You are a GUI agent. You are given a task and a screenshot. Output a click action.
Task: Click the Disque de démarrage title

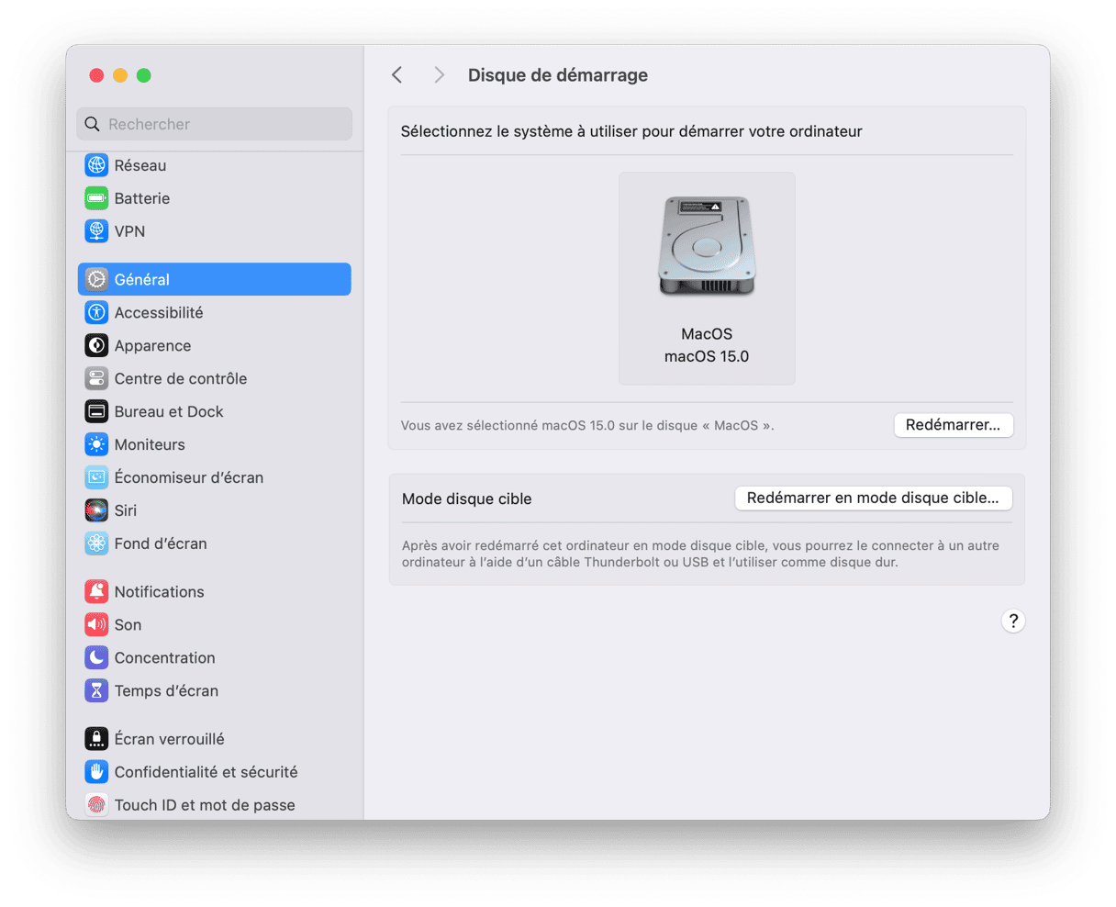pos(558,75)
